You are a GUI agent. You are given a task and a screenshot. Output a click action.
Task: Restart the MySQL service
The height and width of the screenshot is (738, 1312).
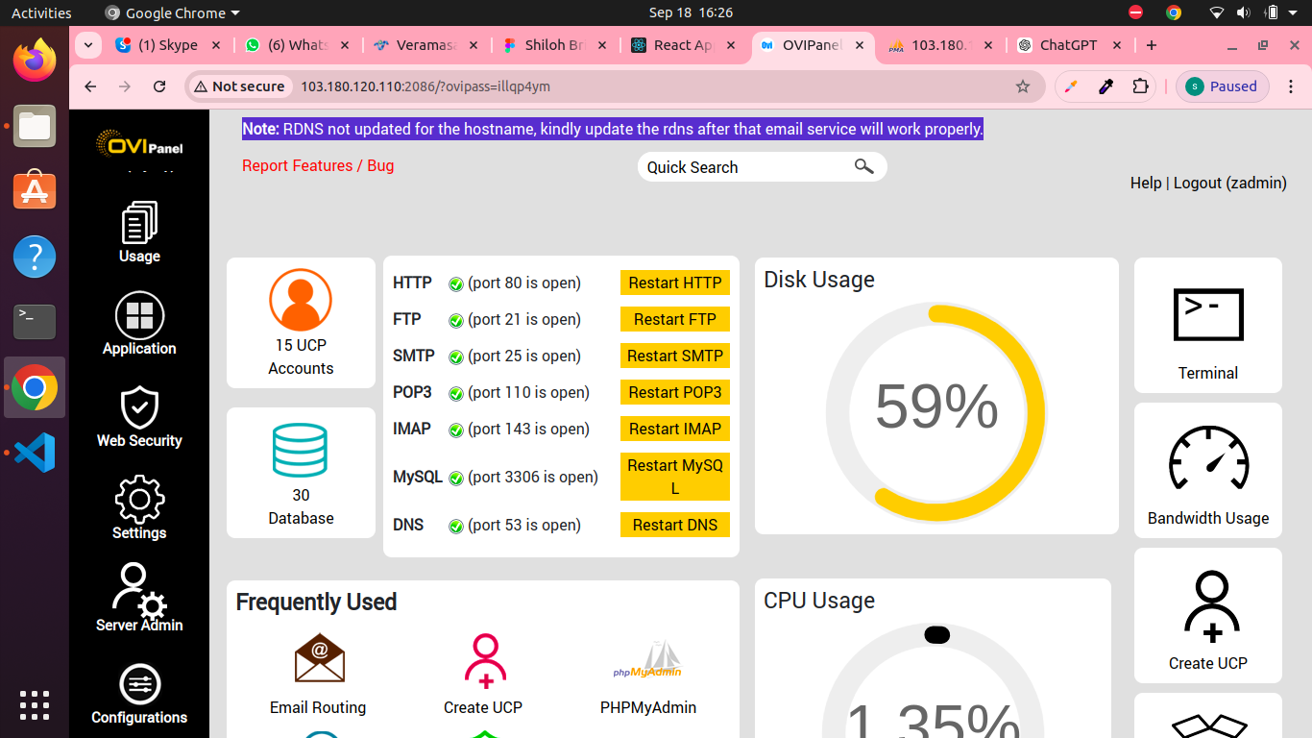674,477
